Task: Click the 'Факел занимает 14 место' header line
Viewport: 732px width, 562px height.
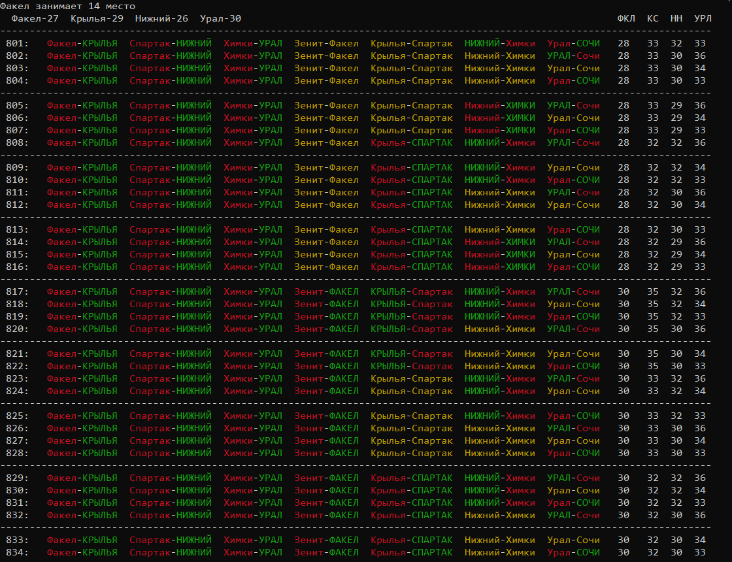Action: [68, 6]
